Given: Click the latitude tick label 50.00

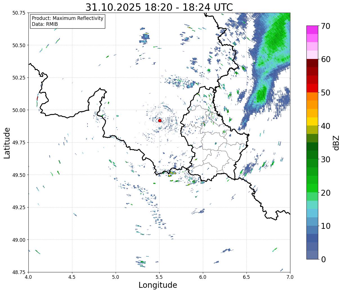Looking at the screenshot, I should click(19, 110).
